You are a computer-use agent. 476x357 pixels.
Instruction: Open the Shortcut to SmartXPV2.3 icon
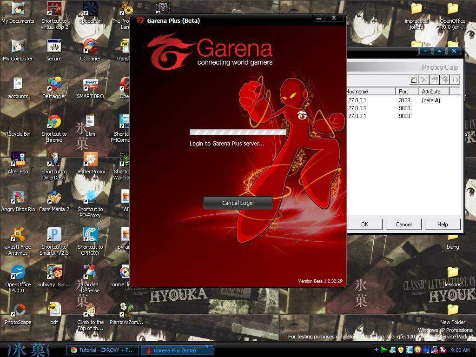click(54, 242)
